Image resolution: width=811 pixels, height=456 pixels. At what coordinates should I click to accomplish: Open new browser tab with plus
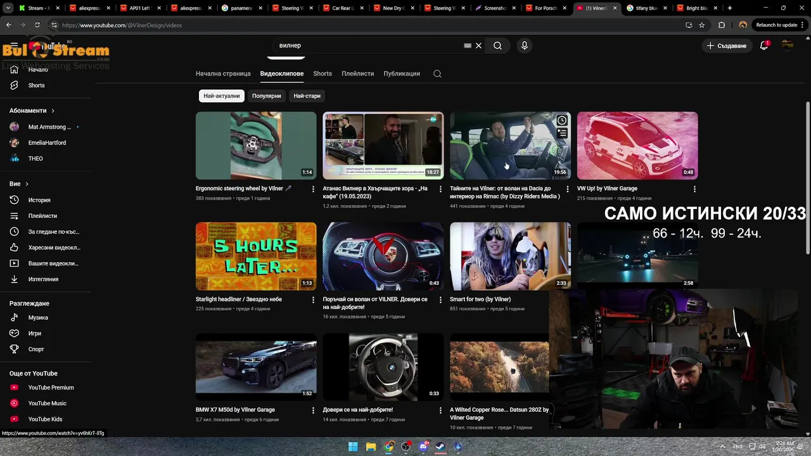coord(730,8)
